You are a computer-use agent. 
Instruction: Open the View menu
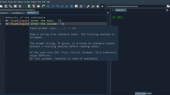[x=44, y=2]
